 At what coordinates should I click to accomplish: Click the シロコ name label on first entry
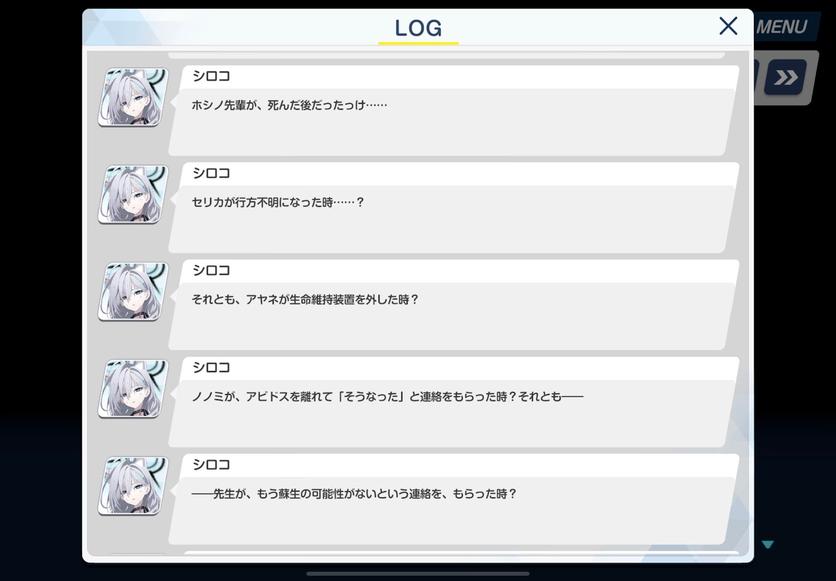tap(211, 76)
